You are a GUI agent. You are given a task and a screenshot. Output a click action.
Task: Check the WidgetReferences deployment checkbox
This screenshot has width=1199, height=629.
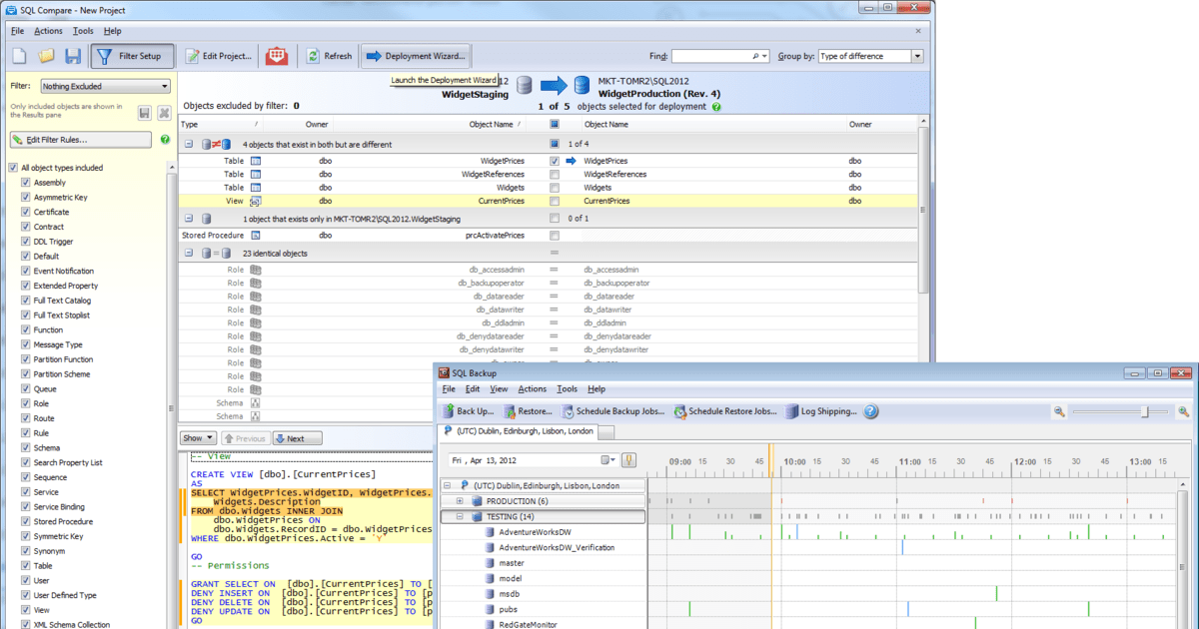click(556, 174)
